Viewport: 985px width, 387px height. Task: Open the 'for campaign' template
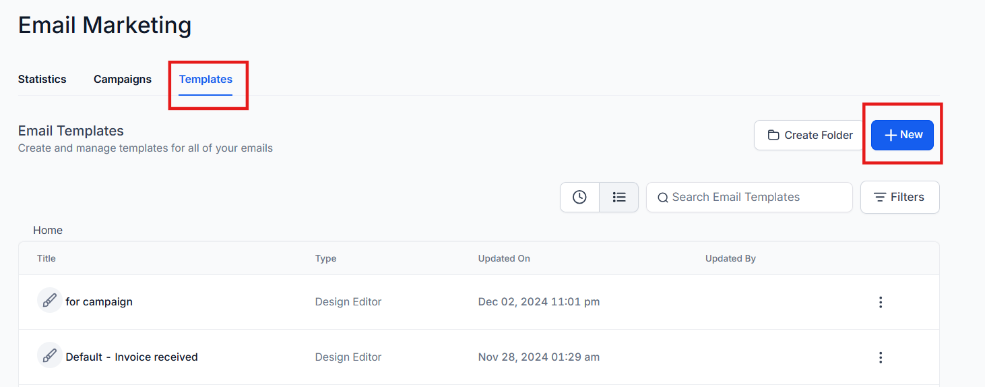99,302
